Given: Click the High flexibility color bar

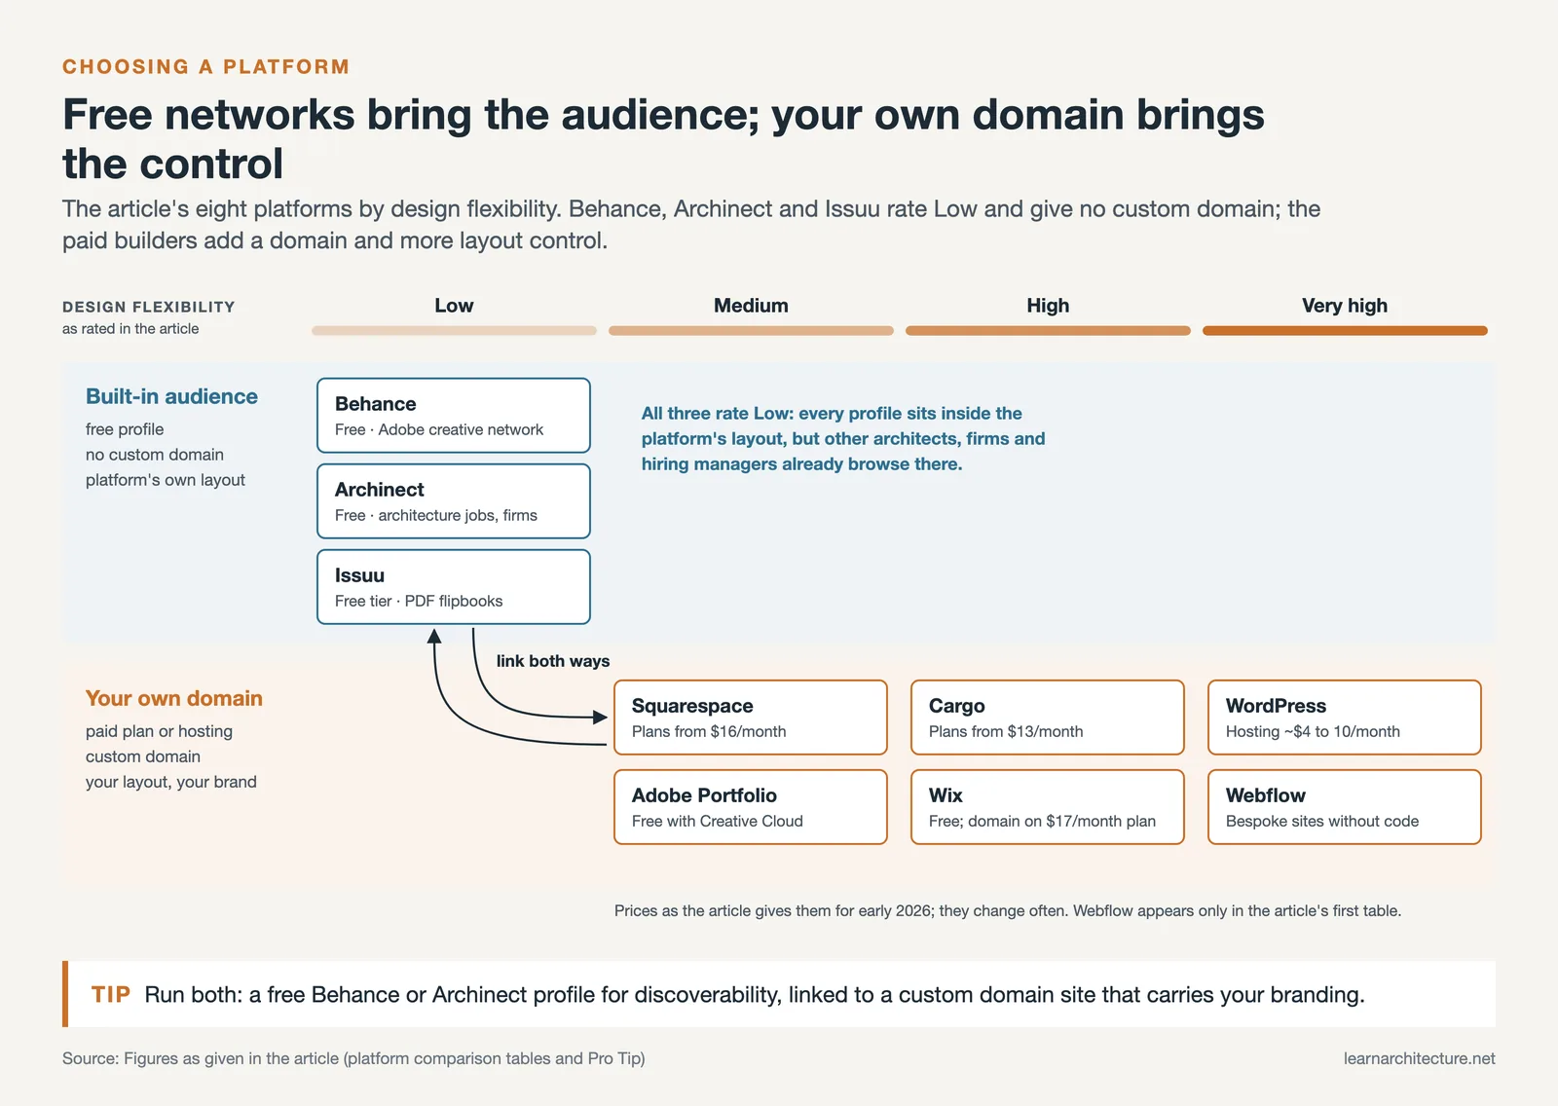Looking at the screenshot, I should click(1048, 331).
